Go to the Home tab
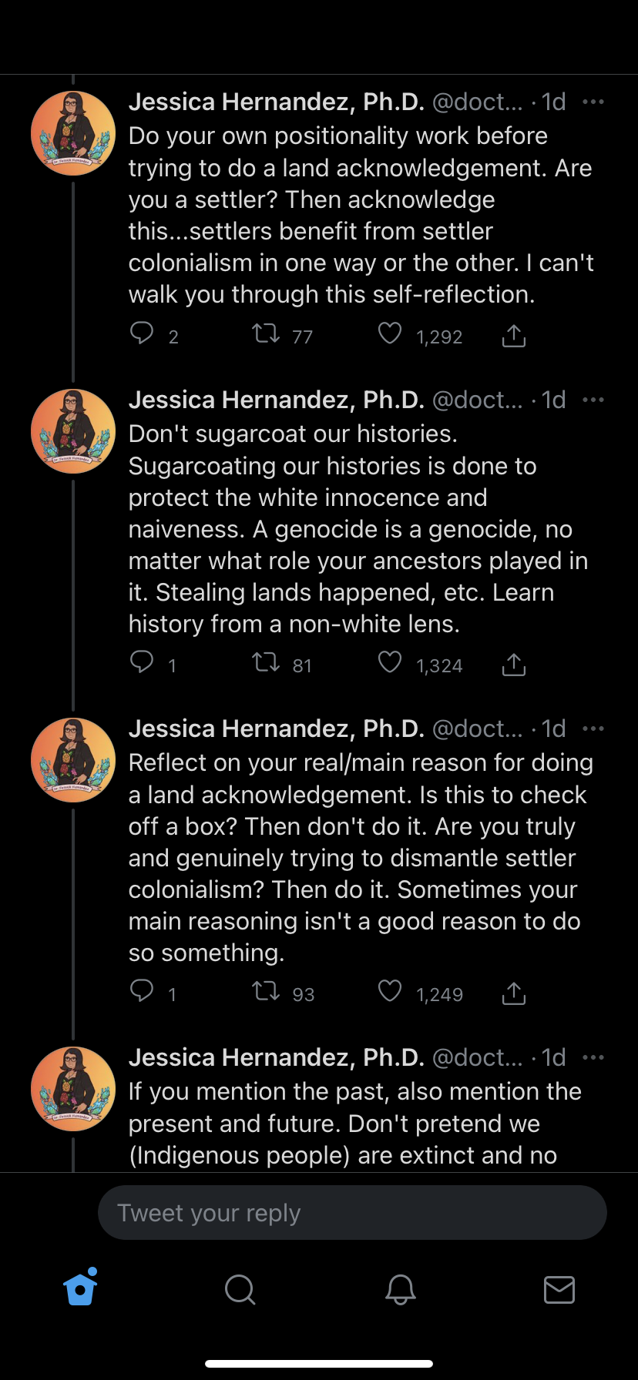Viewport: 638px width, 1380px height. [81, 1288]
